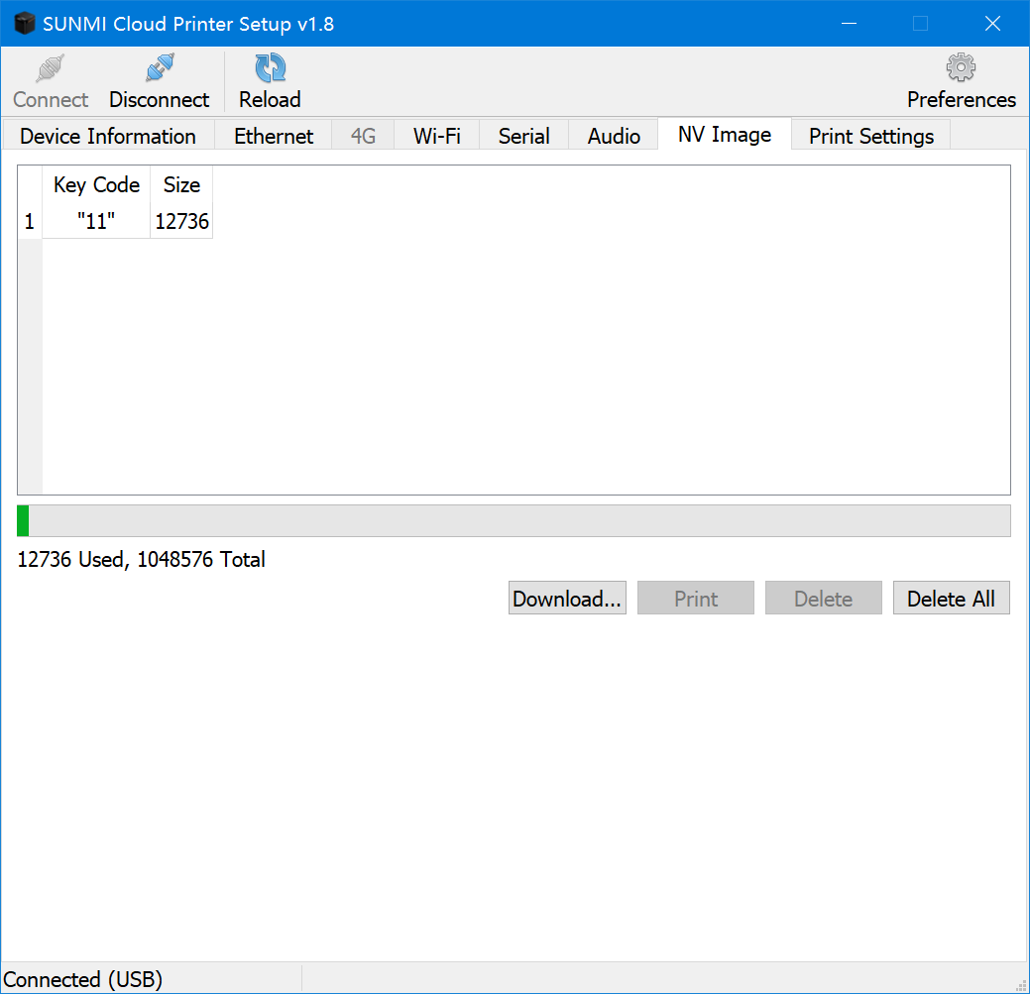The height and width of the screenshot is (994, 1030).
Task: Click the Disconnect plug icon
Action: click(x=159, y=69)
